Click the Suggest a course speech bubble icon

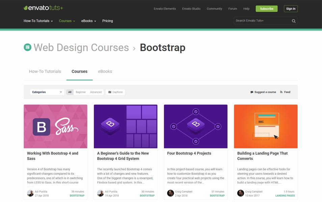(252, 92)
